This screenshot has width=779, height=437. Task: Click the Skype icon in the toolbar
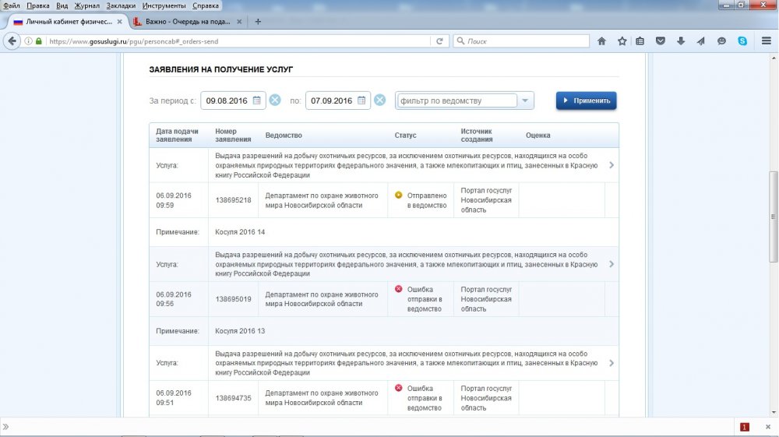pos(742,41)
